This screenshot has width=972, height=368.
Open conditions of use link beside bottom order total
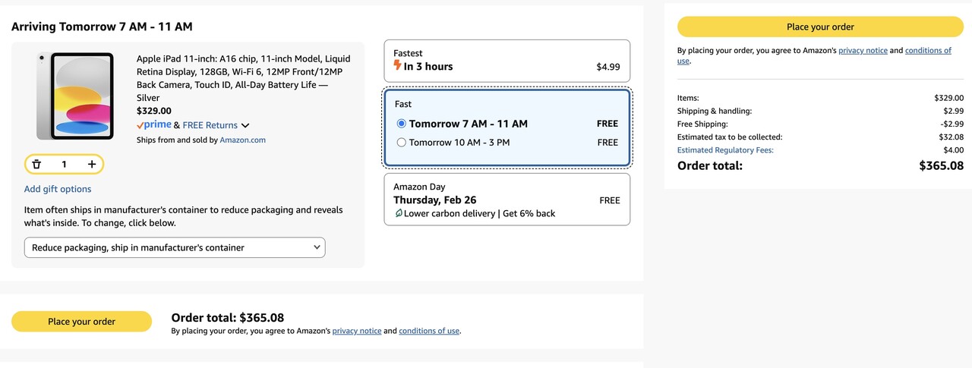point(429,331)
